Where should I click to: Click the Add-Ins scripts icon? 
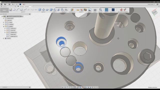pyautogui.click(x=100, y=10)
